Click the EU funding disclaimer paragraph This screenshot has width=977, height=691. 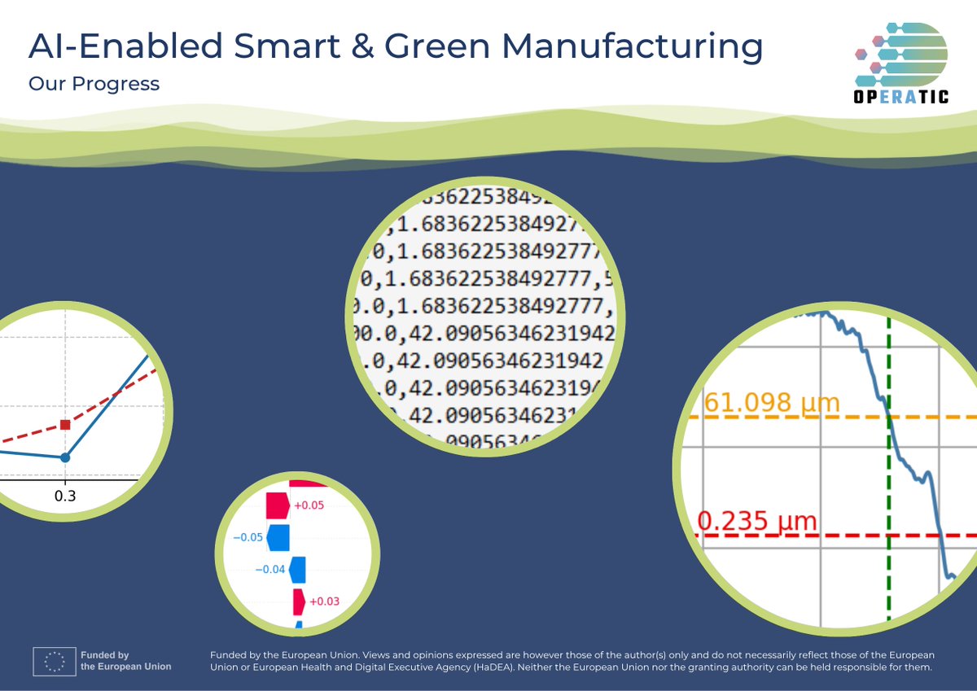coord(572,661)
